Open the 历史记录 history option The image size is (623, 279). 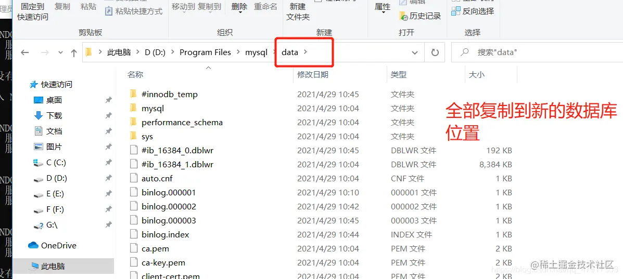coord(420,16)
